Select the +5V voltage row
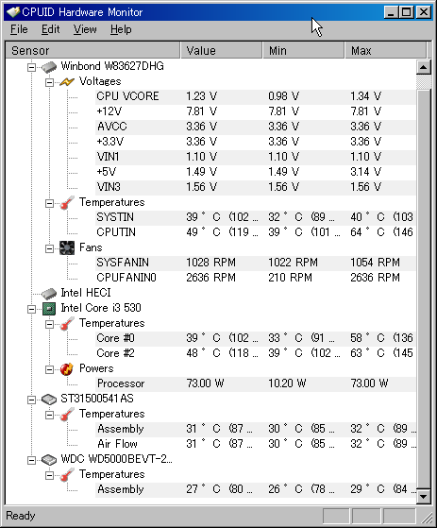Image resolution: width=437 pixels, height=528 pixels. [x=256, y=172]
